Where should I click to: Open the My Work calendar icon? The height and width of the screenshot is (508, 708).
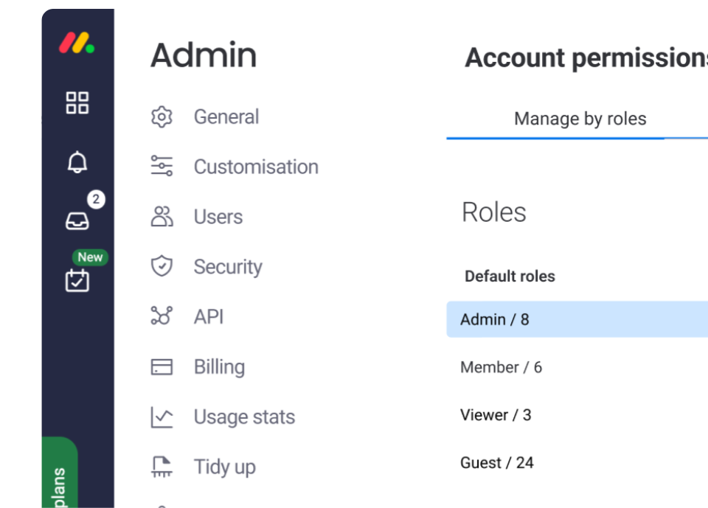(x=77, y=280)
